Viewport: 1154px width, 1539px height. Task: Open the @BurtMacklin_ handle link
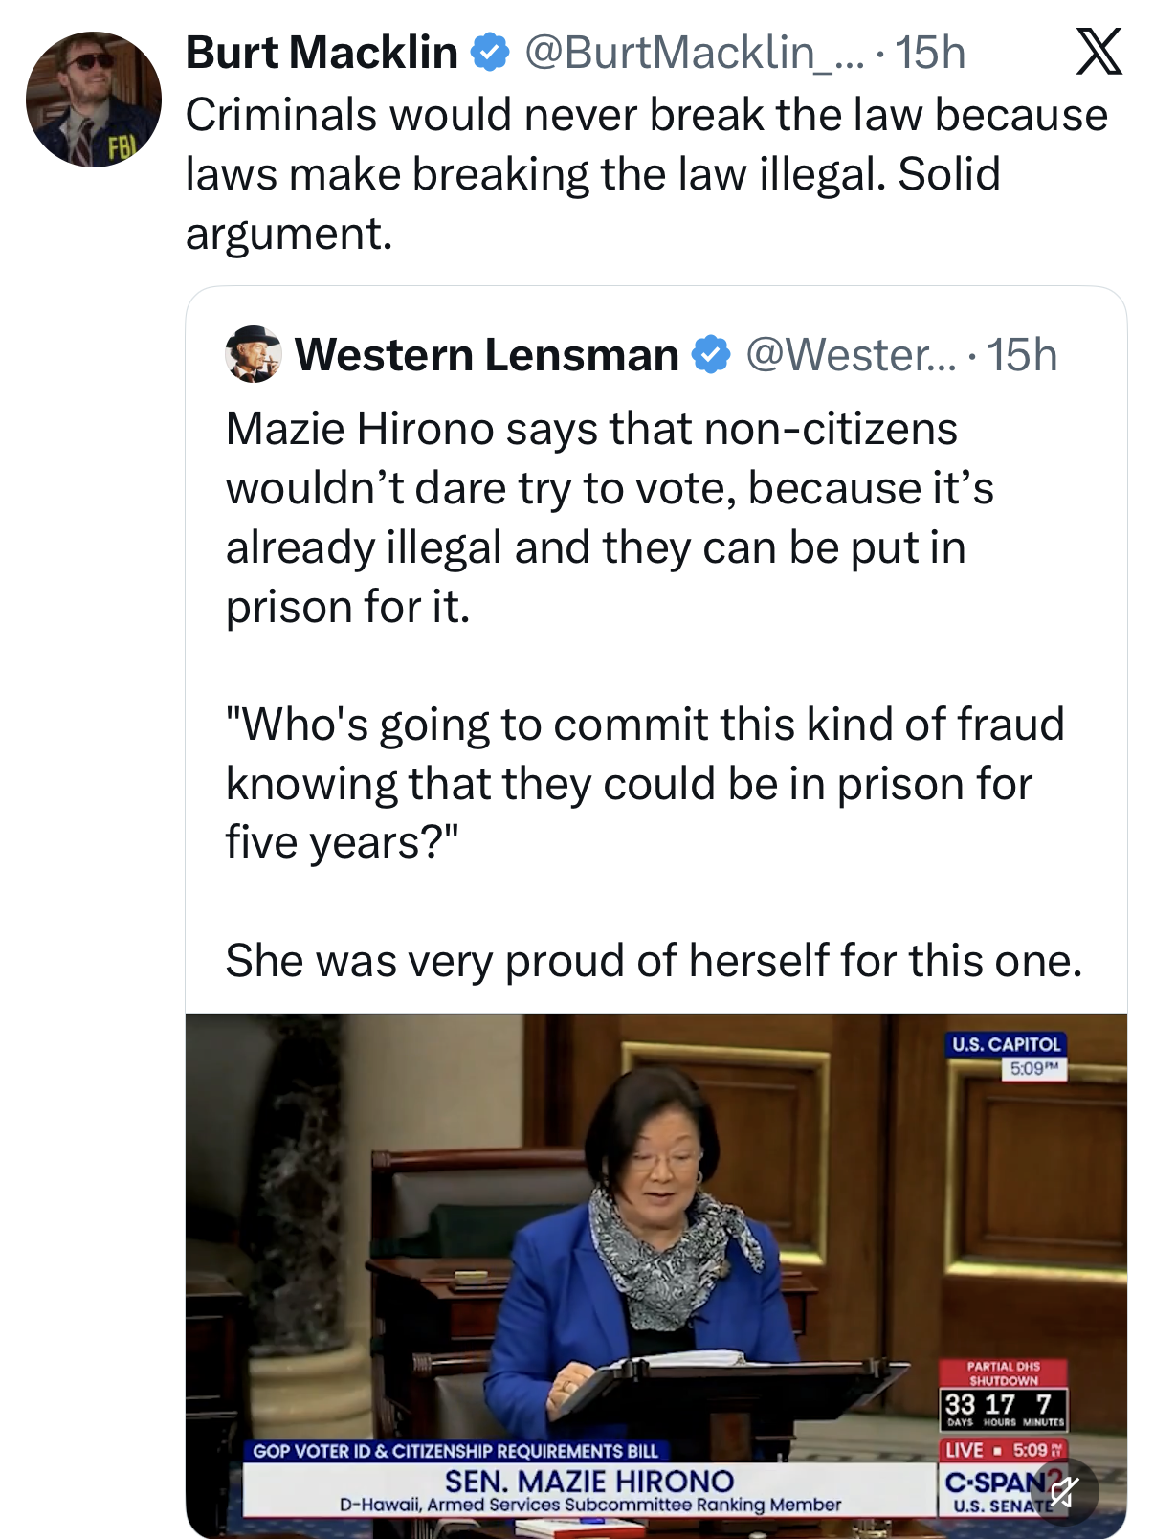693,53
